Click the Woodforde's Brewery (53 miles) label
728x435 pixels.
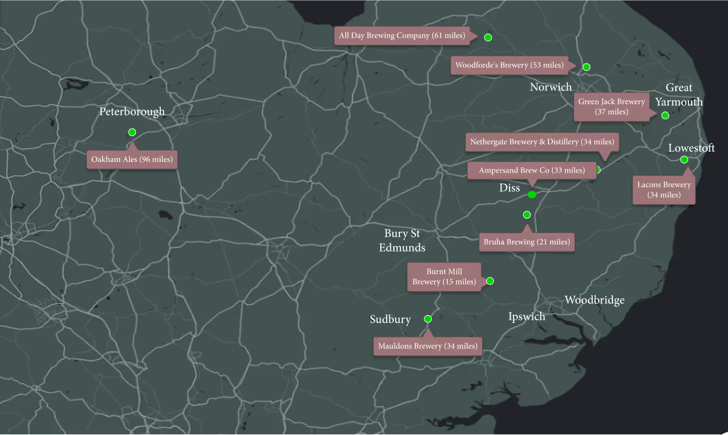tap(509, 65)
